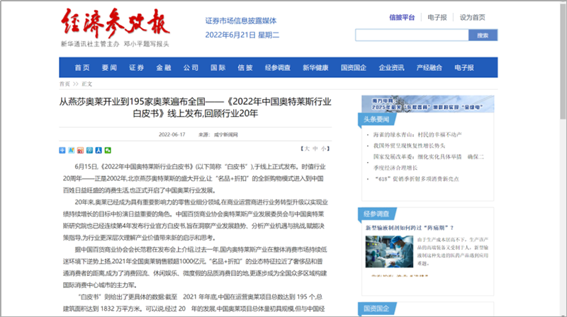Open the 信披平台 link at top
The height and width of the screenshot is (317, 567).
point(402,17)
